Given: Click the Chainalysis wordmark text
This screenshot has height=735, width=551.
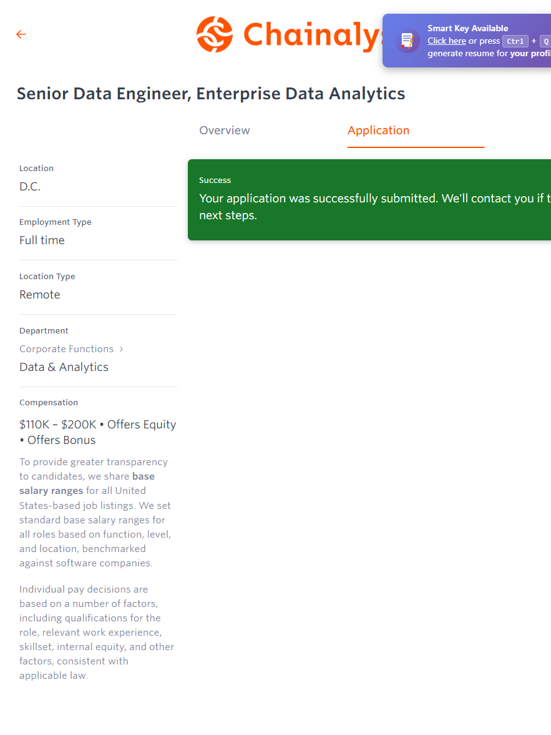Looking at the screenshot, I should (312, 35).
